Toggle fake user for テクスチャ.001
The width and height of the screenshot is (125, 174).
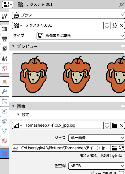107,26
